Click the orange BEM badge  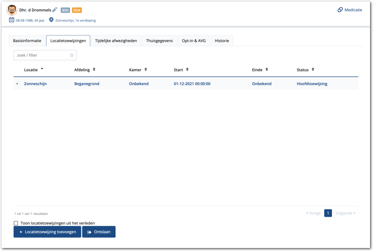pyautogui.click(x=77, y=10)
